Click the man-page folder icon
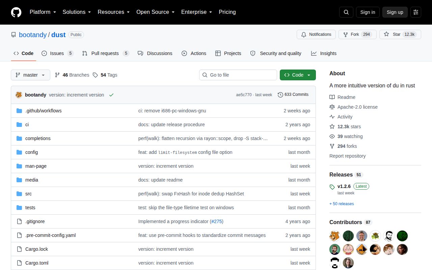The image size is (432, 270). pyautogui.click(x=19, y=166)
